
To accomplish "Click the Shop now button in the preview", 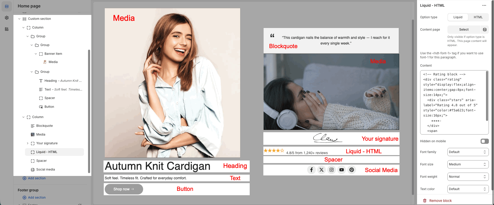I will coord(124,189).
